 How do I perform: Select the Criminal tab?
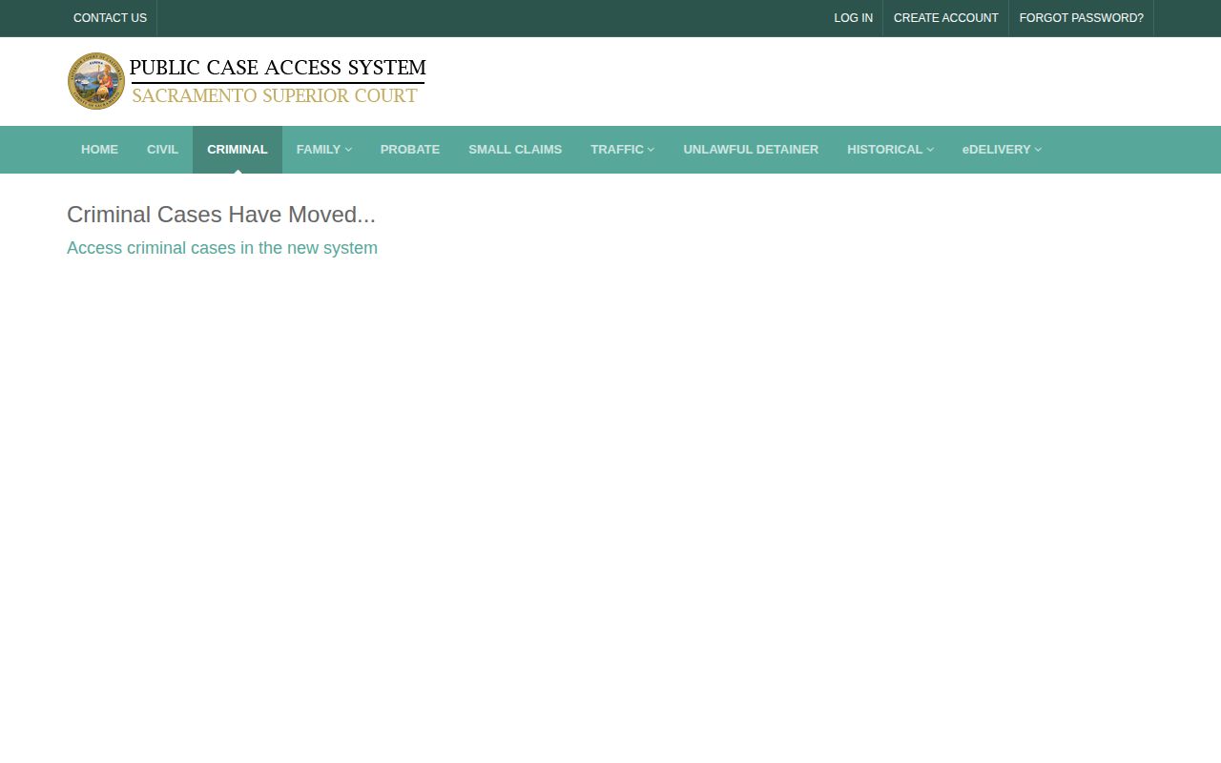pos(238,150)
